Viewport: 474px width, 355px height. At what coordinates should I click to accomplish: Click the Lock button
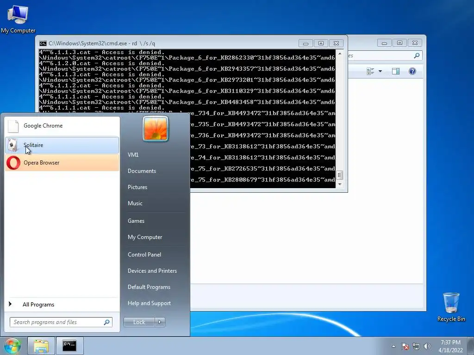[x=139, y=322]
